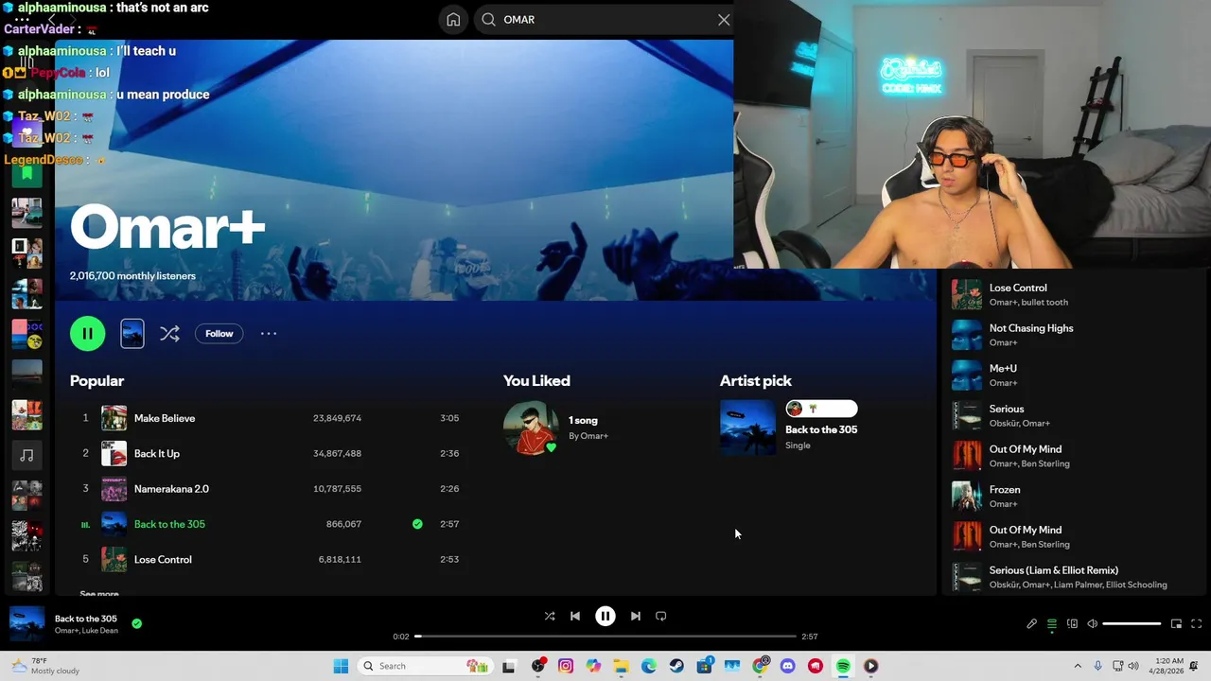This screenshot has height=681, width=1211.
Task: Adjust the player volume slider
Action: click(1132, 623)
